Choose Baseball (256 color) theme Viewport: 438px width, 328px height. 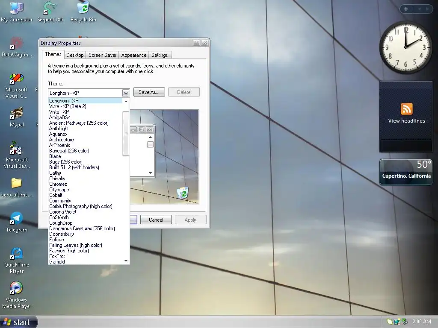click(85, 151)
